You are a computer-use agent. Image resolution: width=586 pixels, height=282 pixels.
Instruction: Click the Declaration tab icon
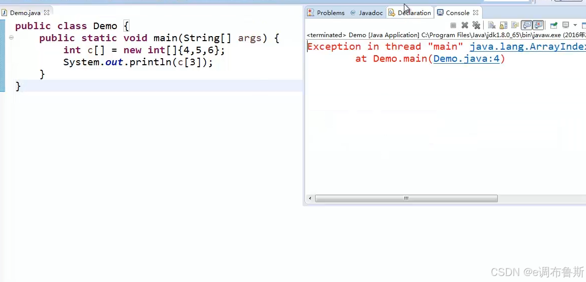(391, 13)
